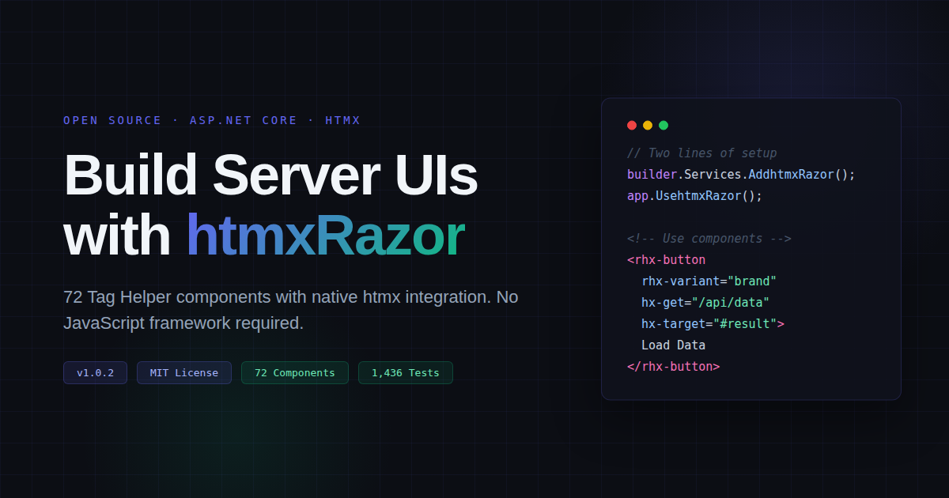Image resolution: width=949 pixels, height=498 pixels.
Task: Click the red traffic-light dot on the code window
Action: [632, 125]
